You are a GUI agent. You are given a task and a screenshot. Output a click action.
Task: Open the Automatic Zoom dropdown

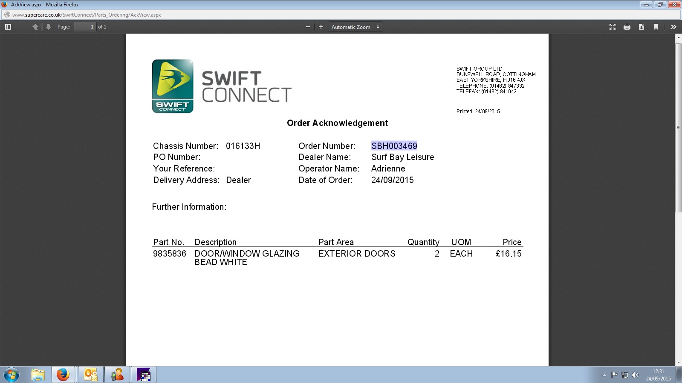coord(355,27)
